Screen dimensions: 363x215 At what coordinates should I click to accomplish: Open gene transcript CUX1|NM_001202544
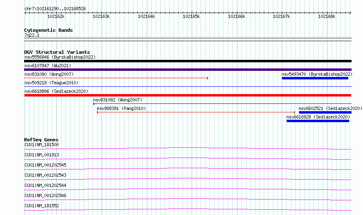(x=45, y=185)
